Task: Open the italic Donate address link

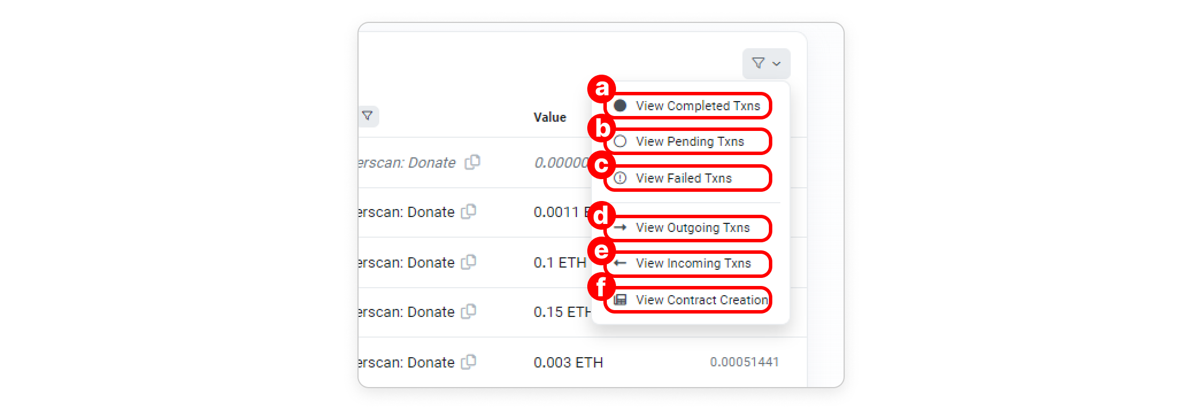Action: [x=407, y=163]
